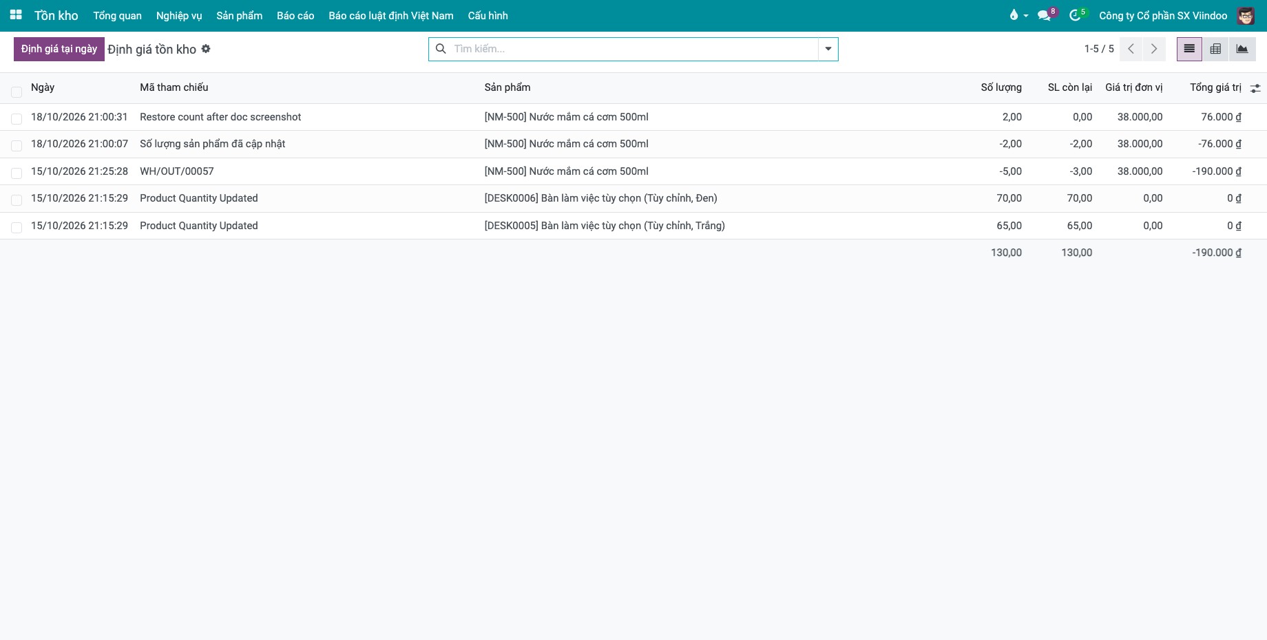Switch to the pivot table view
Screen dimensions: 1267x640
pos(1215,49)
